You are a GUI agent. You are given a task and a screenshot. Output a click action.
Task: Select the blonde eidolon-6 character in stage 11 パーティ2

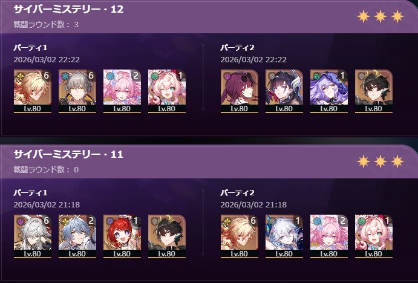(x=240, y=236)
